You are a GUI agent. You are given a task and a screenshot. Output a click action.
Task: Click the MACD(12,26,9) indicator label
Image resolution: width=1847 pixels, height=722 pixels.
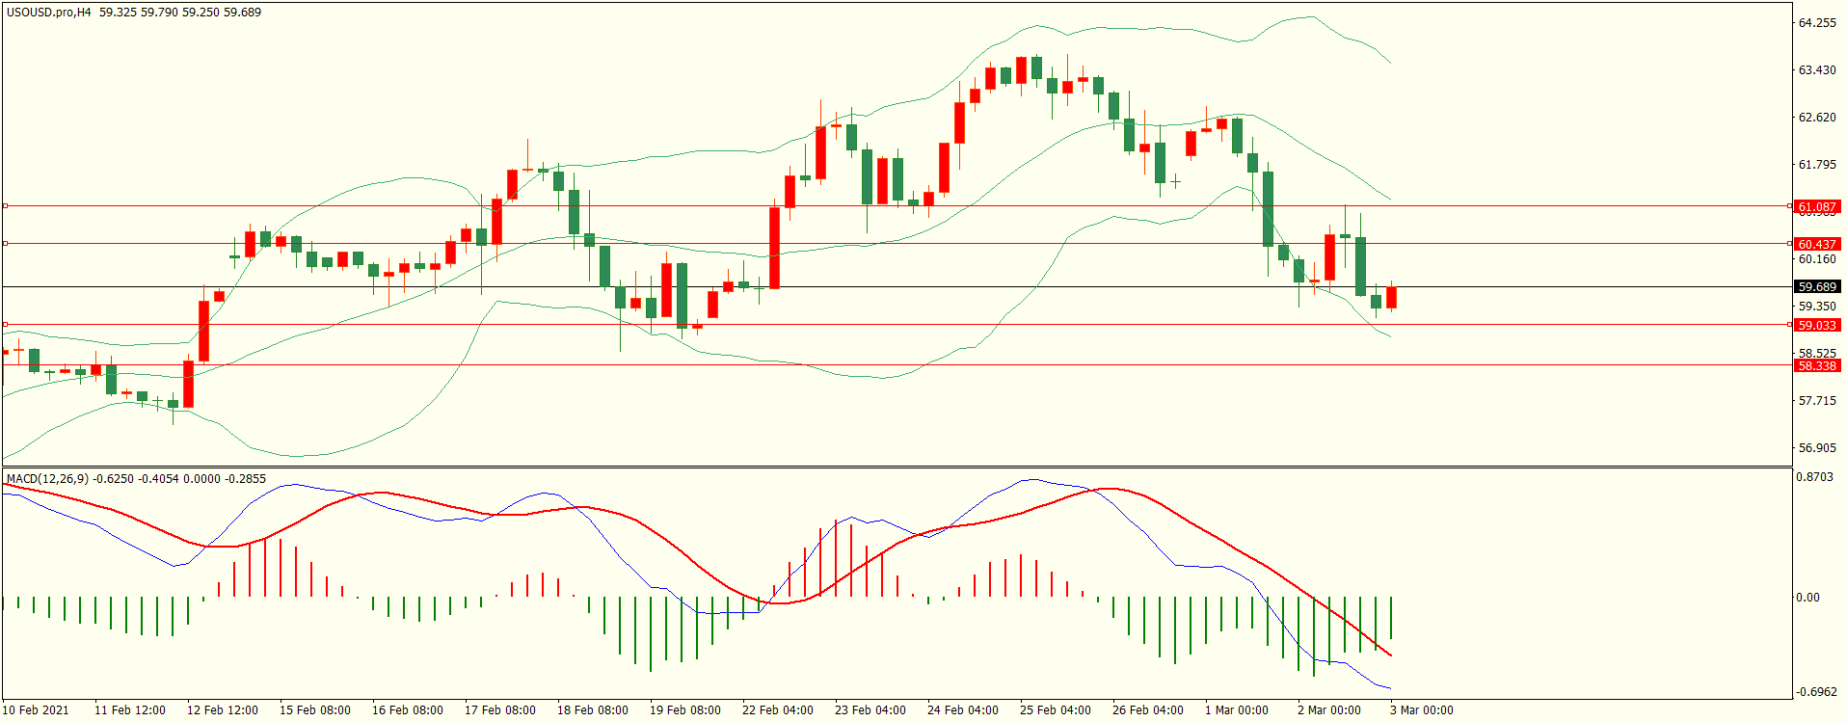(46, 479)
